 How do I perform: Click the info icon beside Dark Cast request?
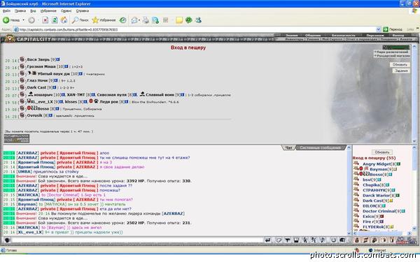[x=55, y=87]
